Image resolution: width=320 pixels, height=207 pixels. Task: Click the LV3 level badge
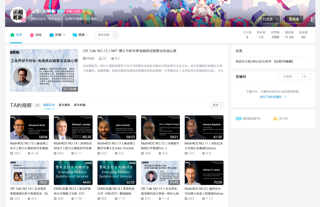click(60, 12)
